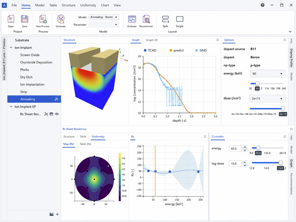Click the model icon on Rs Sheet Res row
The image size is (296, 222).
point(46,114)
